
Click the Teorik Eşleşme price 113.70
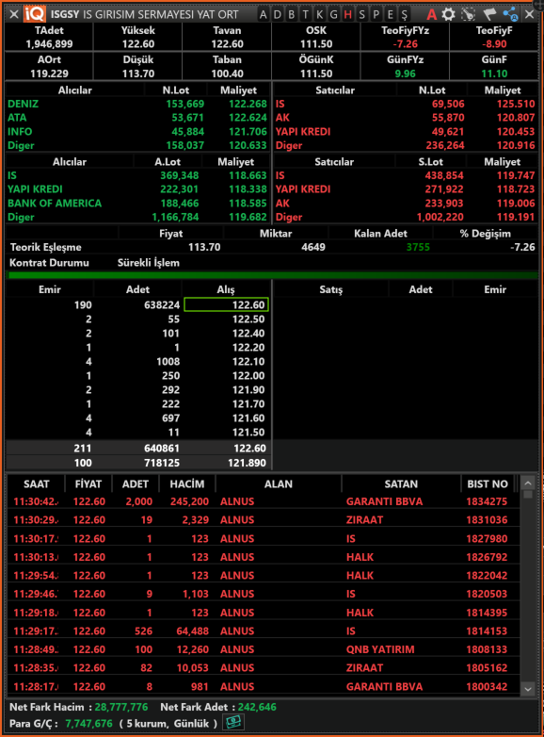tap(204, 247)
